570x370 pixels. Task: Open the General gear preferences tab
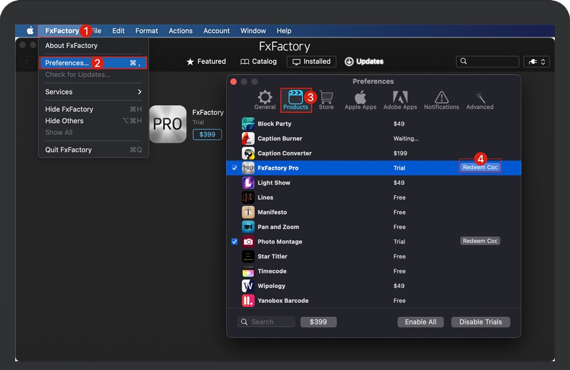click(265, 100)
